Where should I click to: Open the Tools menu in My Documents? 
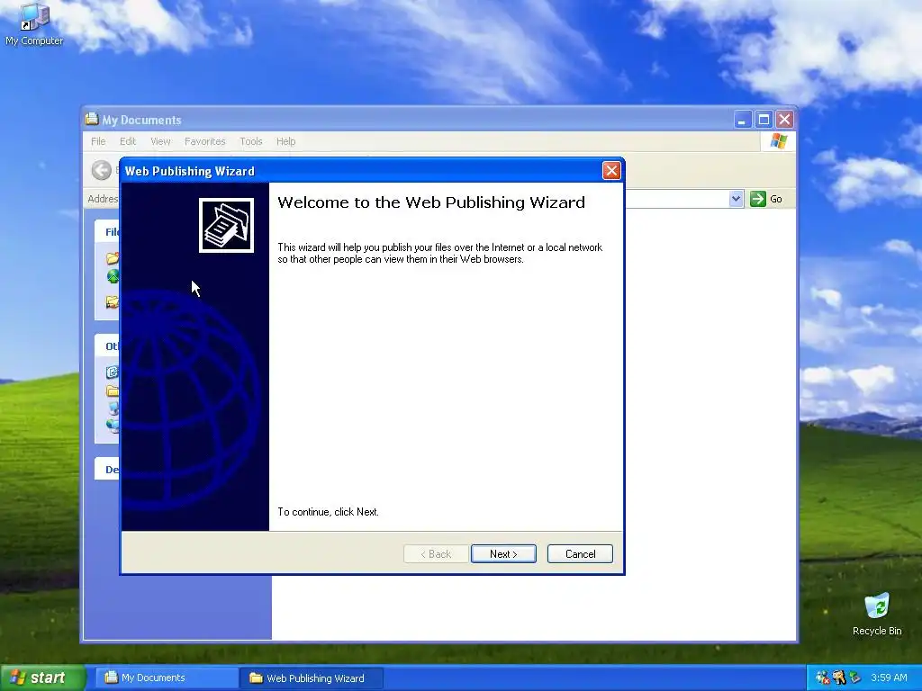[x=250, y=141]
